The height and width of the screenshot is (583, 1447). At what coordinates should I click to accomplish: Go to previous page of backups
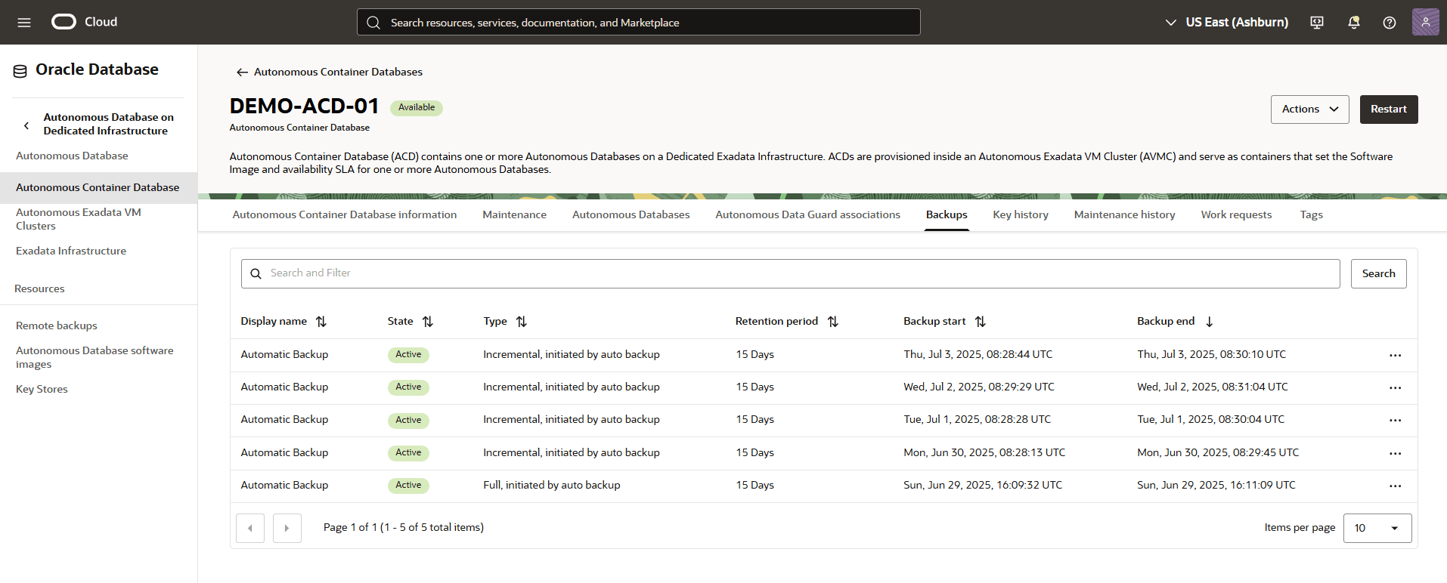(x=250, y=529)
